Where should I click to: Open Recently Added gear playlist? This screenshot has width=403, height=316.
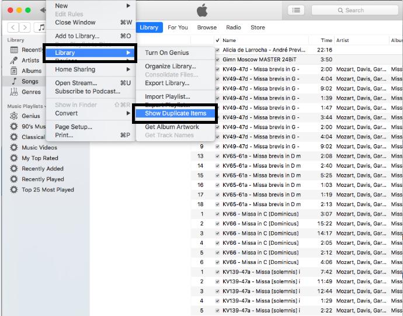pyautogui.click(x=14, y=169)
